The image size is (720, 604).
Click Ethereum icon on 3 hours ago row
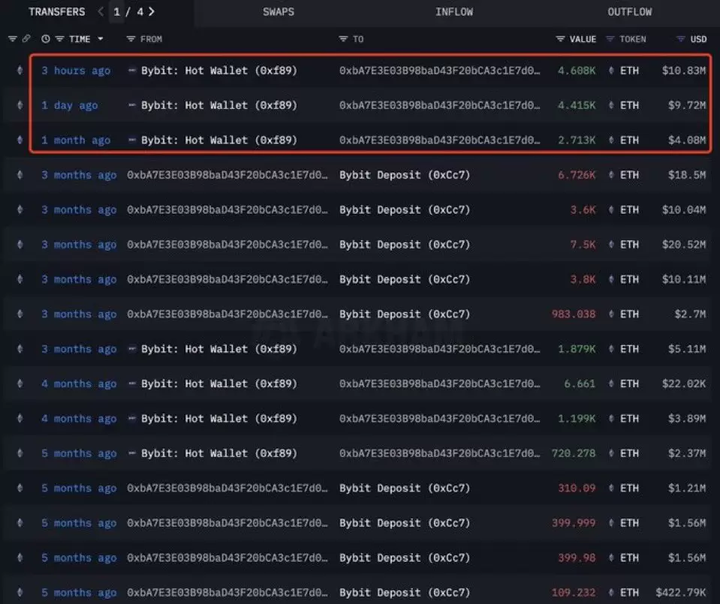pyautogui.click(x=20, y=71)
